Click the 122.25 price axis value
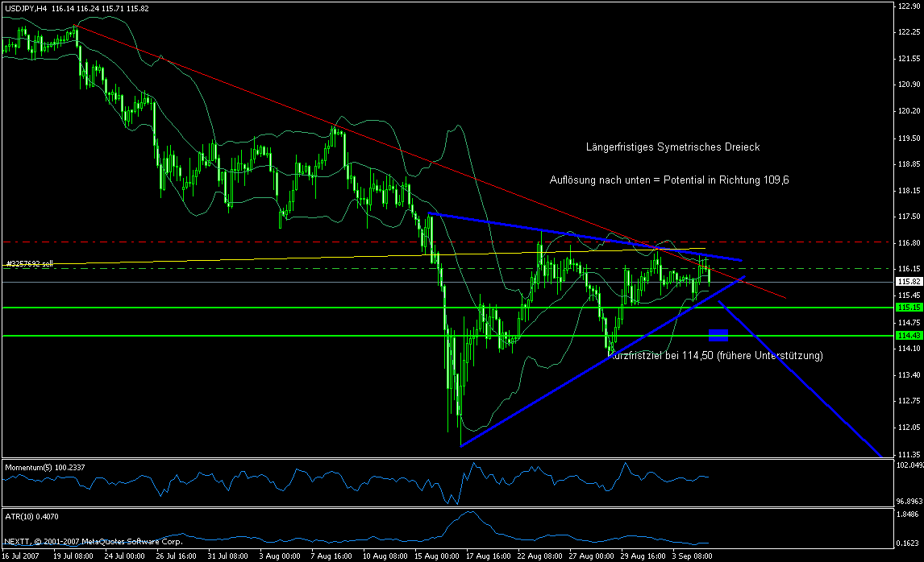Viewport: 924px width, 562px height. click(909, 32)
